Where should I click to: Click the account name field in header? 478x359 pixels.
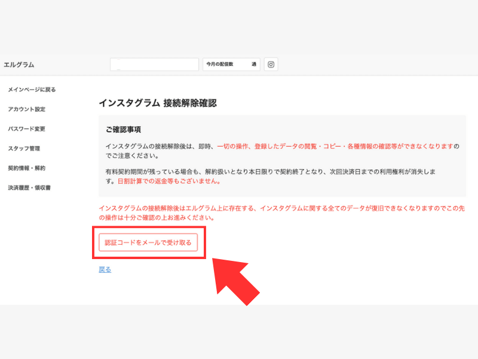[x=154, y=65]
